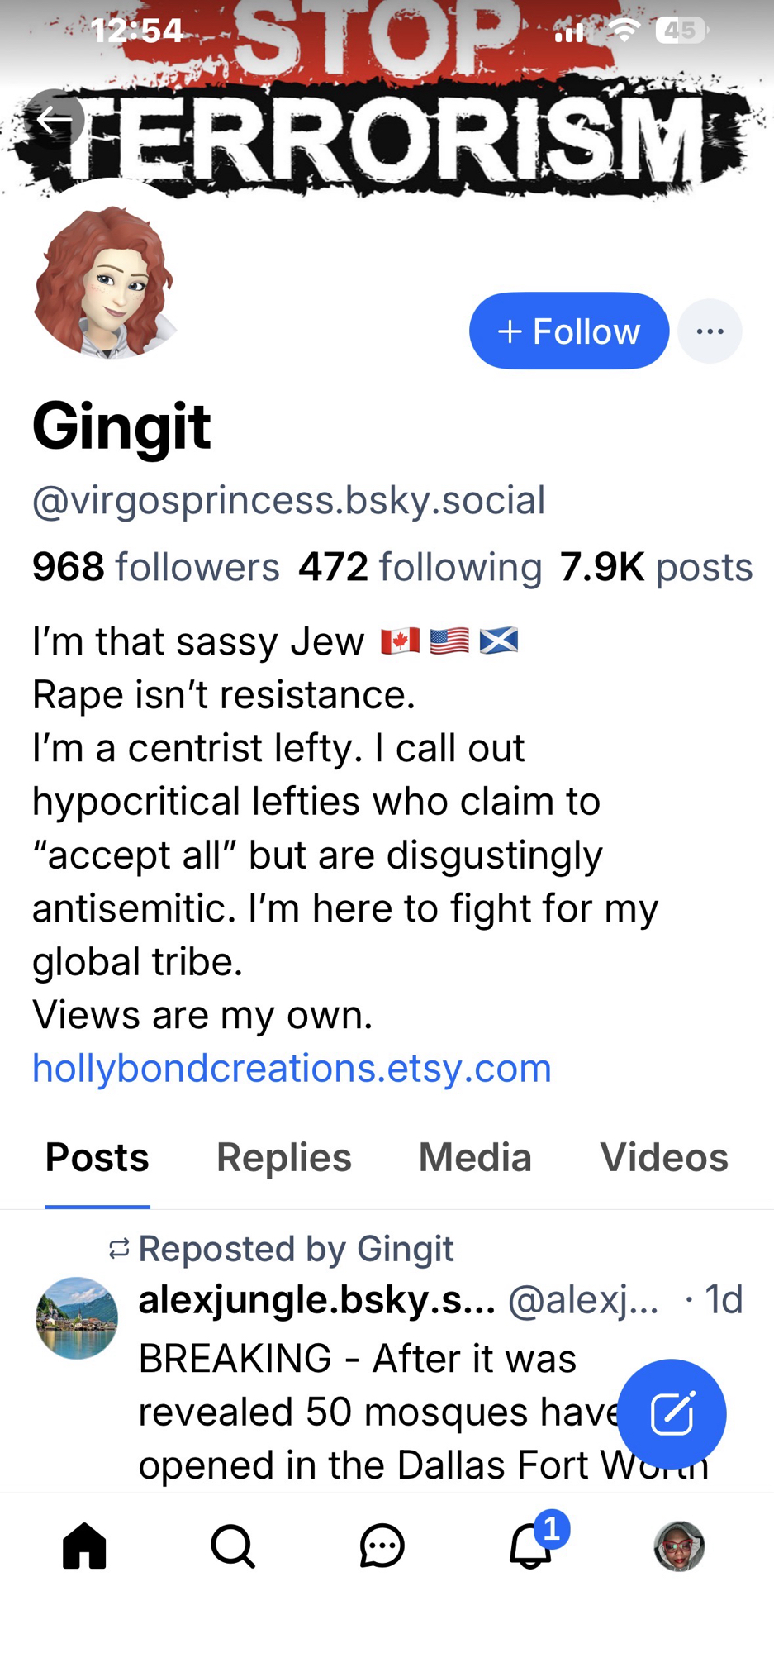Follow the Gingit profile
The width and height of the screenshot is (774, 1653).
(x=568, y=331)
